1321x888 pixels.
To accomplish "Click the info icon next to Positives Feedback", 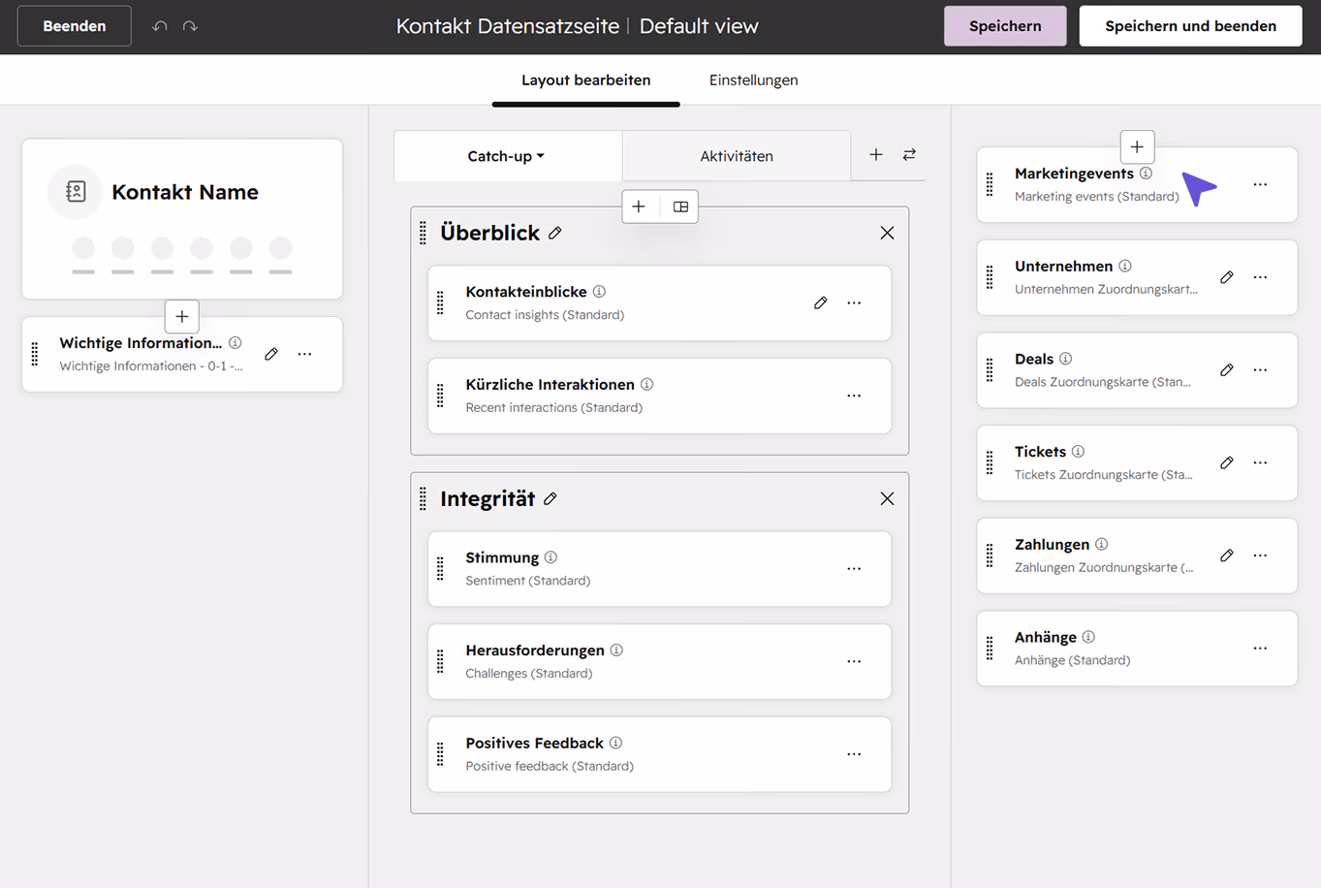I will pos(615,743).
